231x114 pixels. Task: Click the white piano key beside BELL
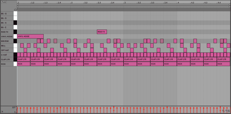(15, 46)
